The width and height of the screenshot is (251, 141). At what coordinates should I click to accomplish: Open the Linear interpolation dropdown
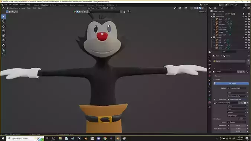tap(237, 106)
